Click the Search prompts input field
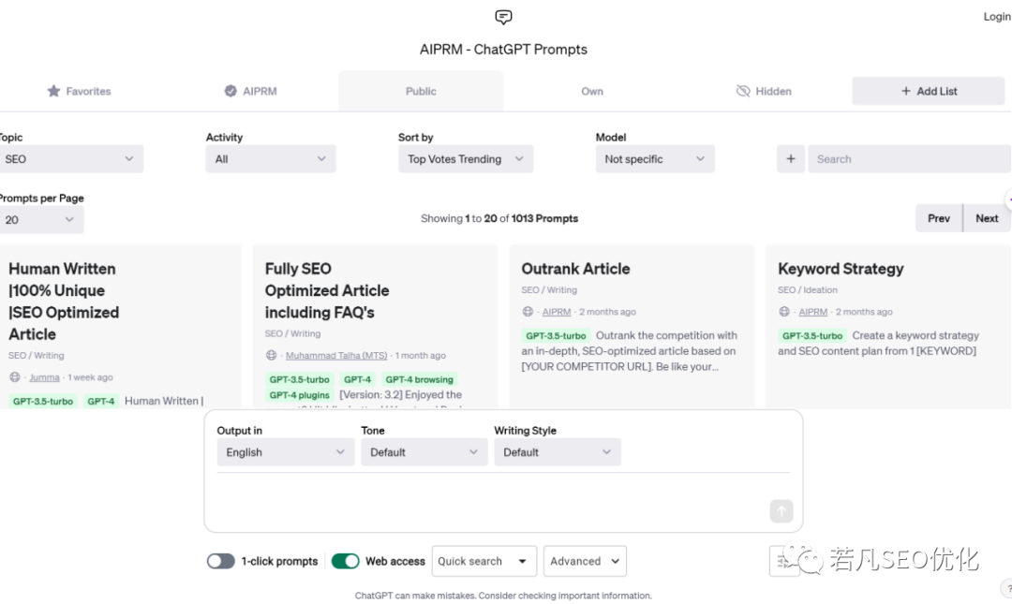Screen dimensions: 1012x604 point(909,159)
